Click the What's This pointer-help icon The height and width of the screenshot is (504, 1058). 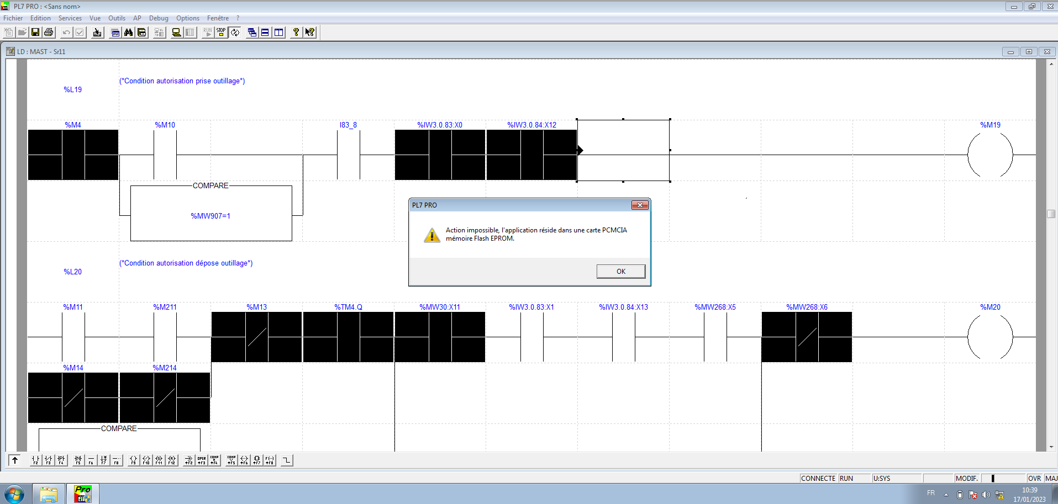(x=310, y=33)
